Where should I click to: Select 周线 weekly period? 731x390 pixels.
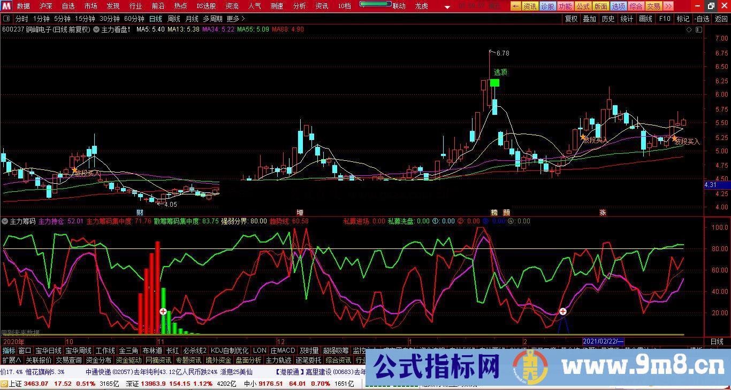tap(173, 19)
